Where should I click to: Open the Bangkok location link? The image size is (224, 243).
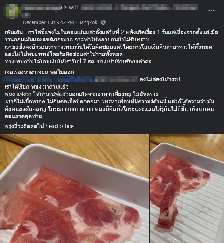coord(88,22)
